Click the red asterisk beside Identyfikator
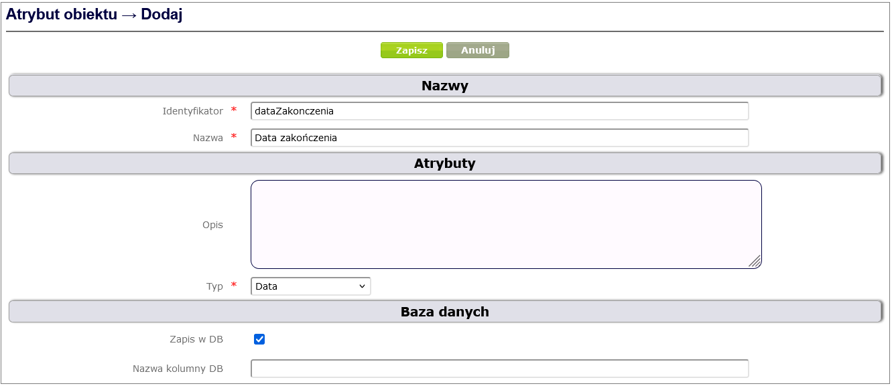This screenshot has height=386, width=892. click(x=234, y=110)
